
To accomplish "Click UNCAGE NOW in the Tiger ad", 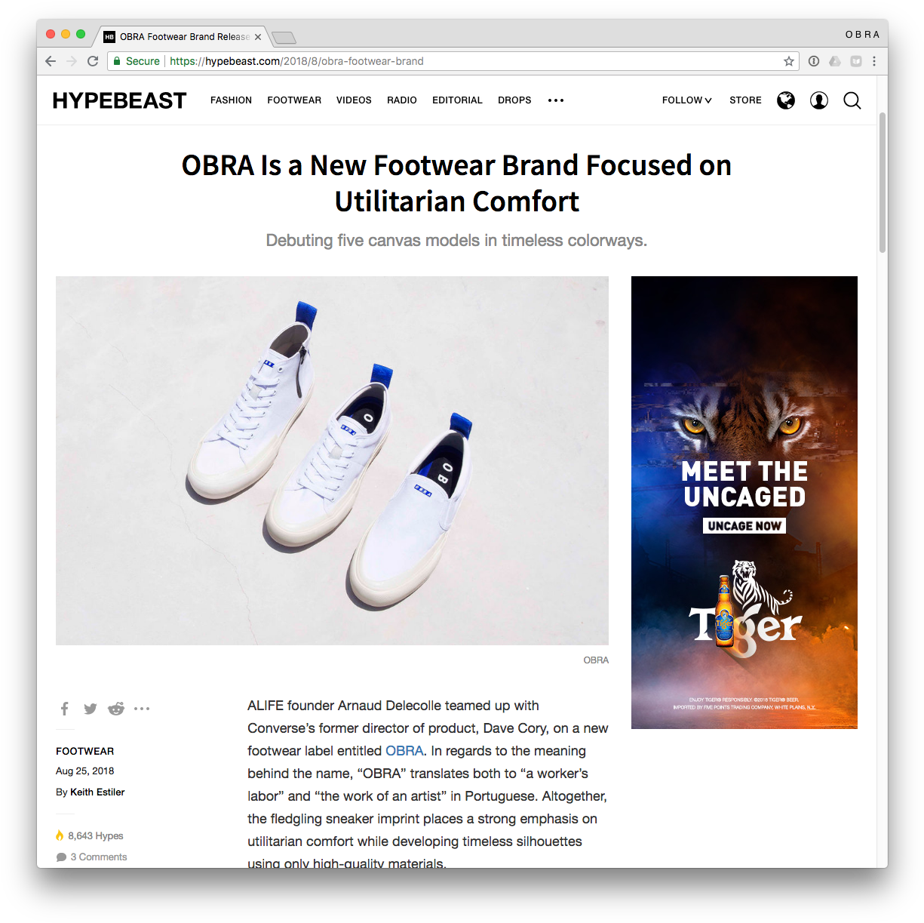I will [744, 526].
